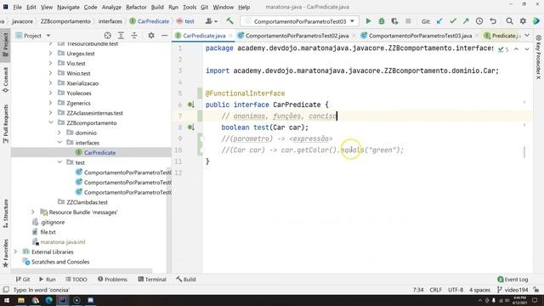Viewport: 544px width, 306px height.
Task: Expand dominio folder
Action: [x=59, y=133]
